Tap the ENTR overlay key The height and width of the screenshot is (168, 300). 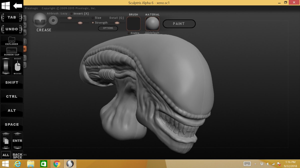pyautogui.click(x=17, y=141)
